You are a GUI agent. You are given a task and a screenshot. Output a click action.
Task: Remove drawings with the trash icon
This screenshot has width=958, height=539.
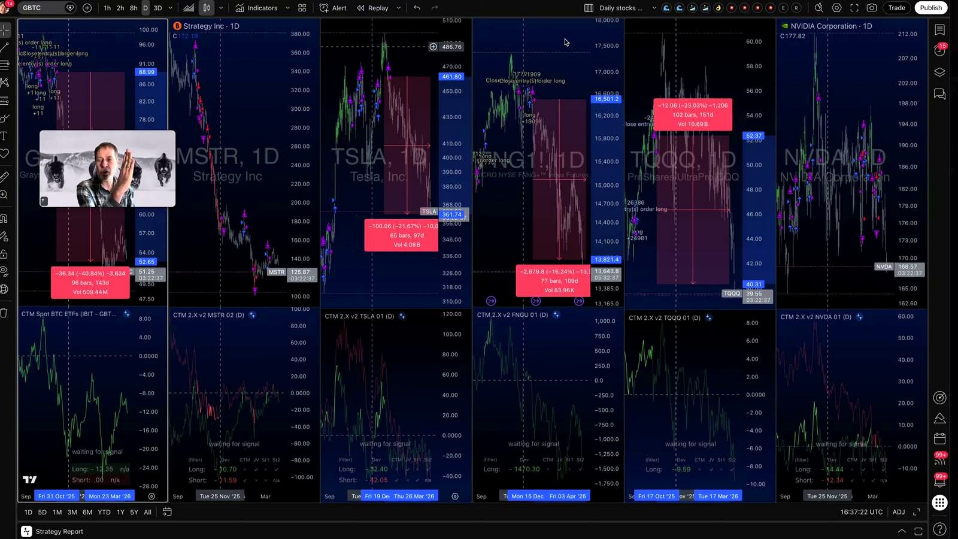pyautogui.click(x=4, y=313)
